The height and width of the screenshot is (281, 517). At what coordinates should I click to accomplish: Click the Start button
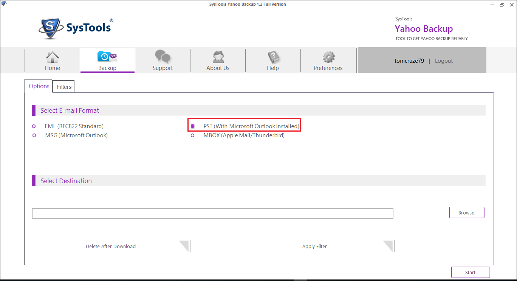[471, 272]
